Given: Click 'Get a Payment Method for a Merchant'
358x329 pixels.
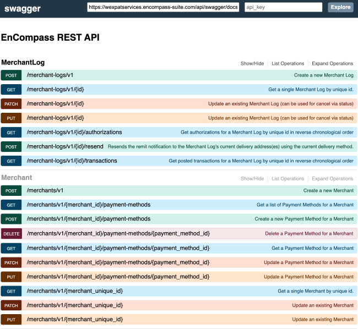Looking at the screenshot, I should click(x=312, y=248).
